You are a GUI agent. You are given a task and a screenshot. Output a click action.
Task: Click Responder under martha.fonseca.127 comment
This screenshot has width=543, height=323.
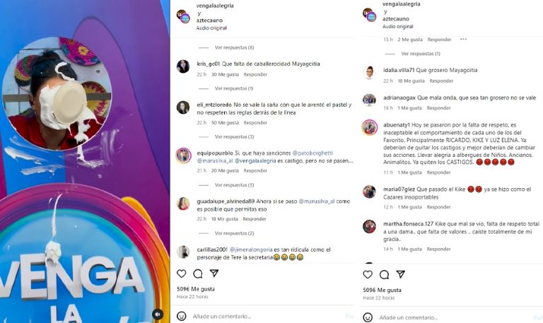pyautogui.click(x=438, y=249)
